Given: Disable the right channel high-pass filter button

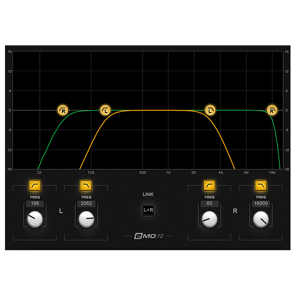Looking at the screenshot, I should coord(209,185).
